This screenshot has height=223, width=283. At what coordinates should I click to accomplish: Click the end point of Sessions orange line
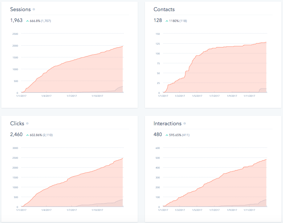123,46
